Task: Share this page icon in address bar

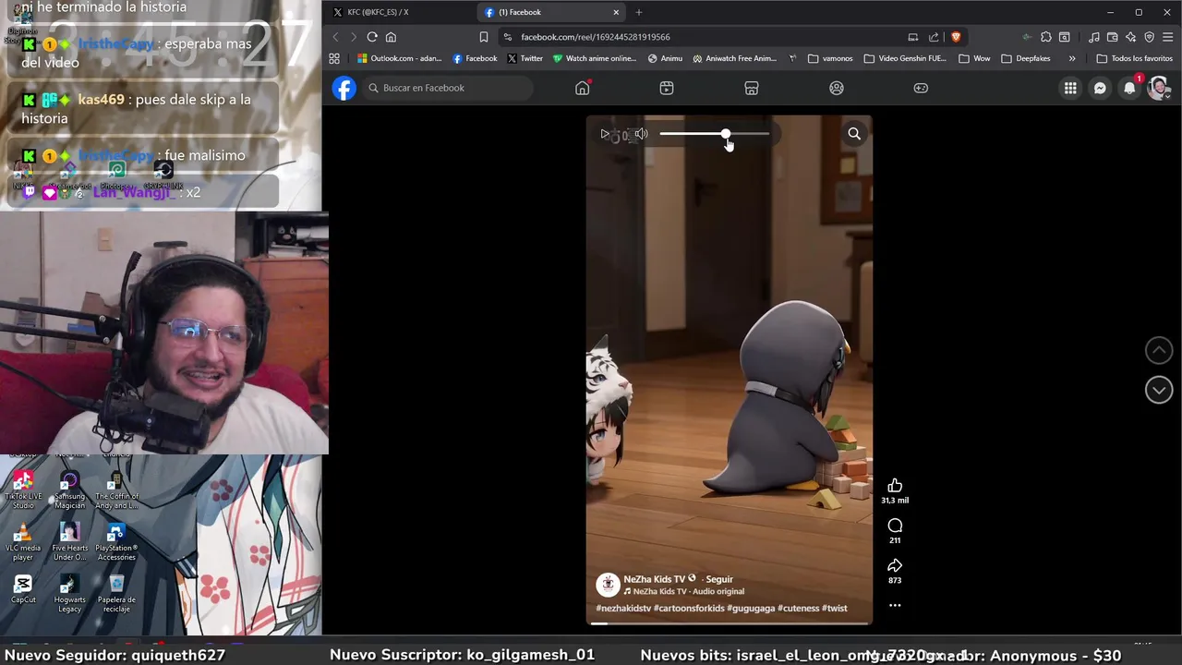Action: (x=934, y=37)
